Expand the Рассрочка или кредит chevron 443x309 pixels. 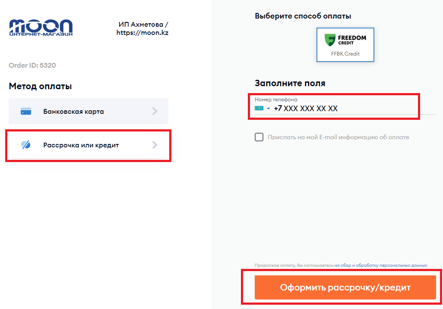(x=155, y=145)
